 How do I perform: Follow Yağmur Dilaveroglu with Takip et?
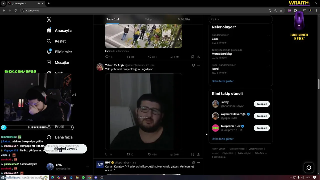262,116
